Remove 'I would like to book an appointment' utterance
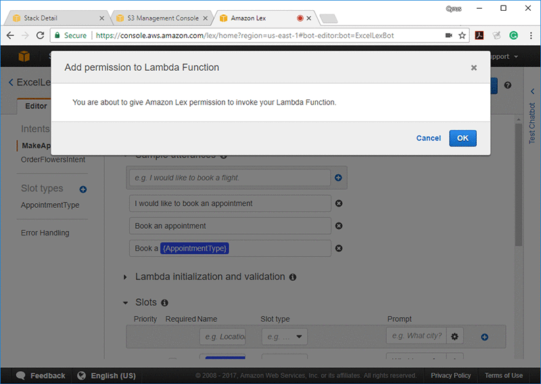Image resolution: width=541 pixels, height=384 pixels. [x=339, y=204]
